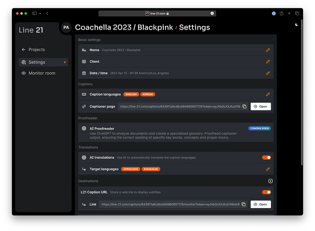
Task: Open the PA user avatar
Action: [x=66, y=27]
